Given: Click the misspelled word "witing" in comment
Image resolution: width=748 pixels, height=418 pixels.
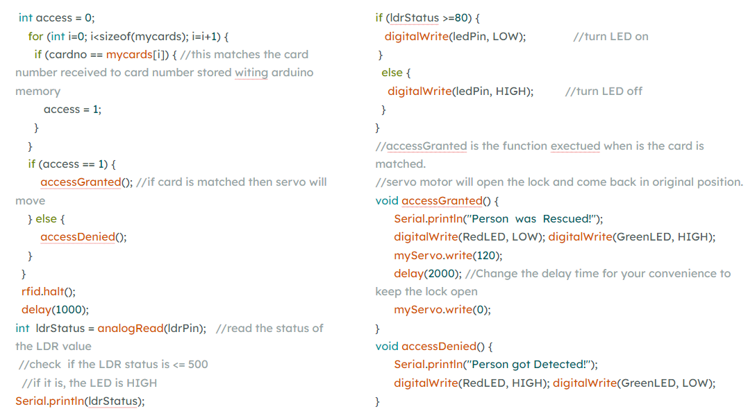Looking at the screenshot, I should 251,73.
